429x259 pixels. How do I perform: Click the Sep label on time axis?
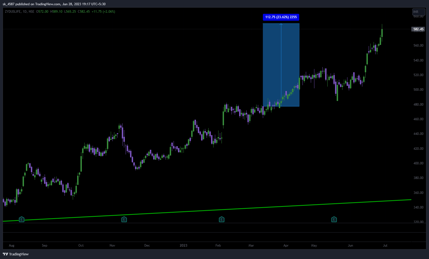click(45, 245)
